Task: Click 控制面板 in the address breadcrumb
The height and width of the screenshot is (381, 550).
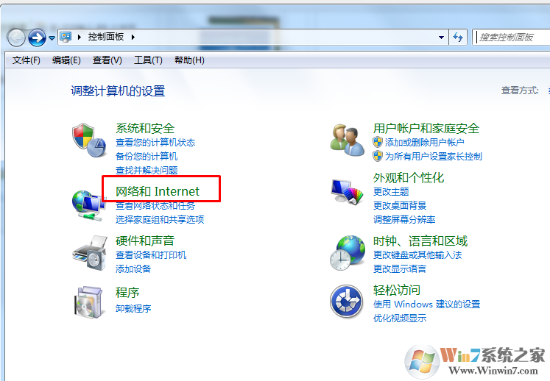Action: (106, 37)
